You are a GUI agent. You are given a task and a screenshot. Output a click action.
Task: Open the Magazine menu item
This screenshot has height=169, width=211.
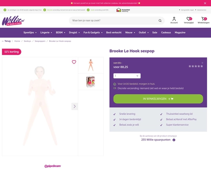(x=180, y=32)
